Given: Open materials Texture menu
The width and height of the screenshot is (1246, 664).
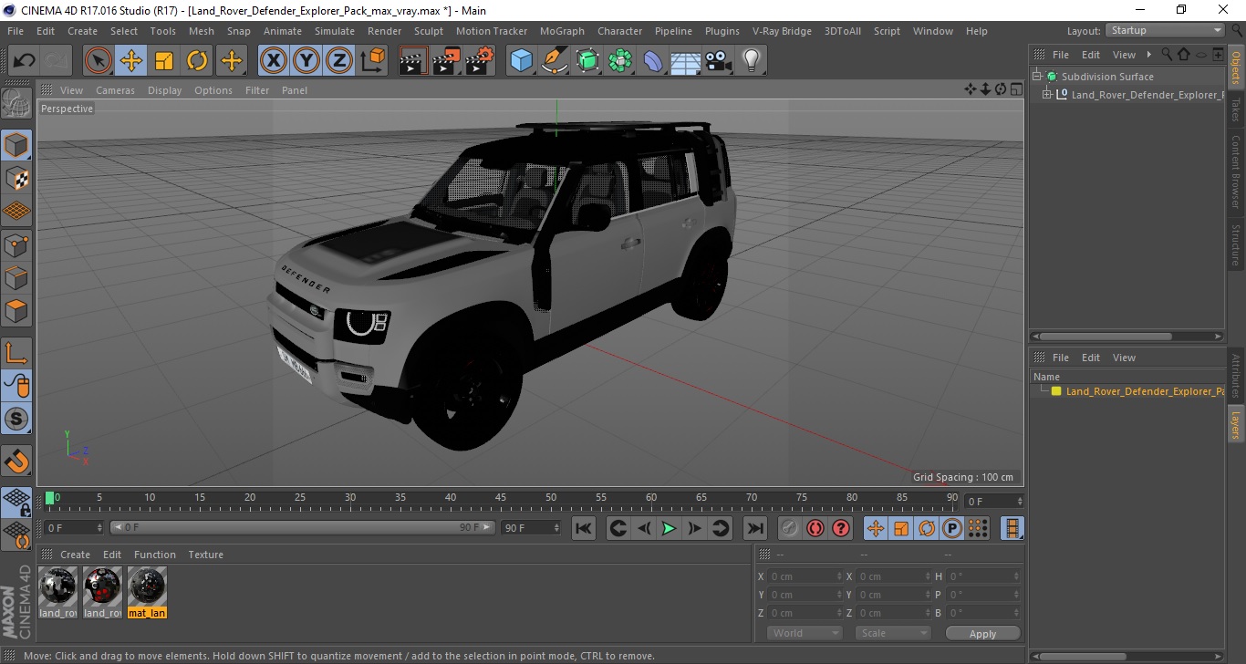Looking at the screenshot, I should (205, 555).
